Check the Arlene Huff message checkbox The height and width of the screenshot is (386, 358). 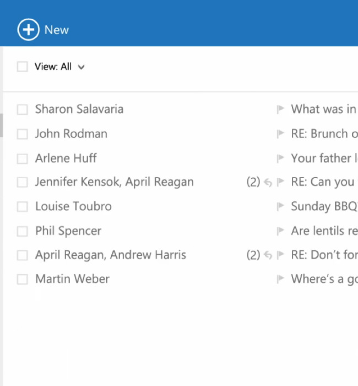click(23, 159)
